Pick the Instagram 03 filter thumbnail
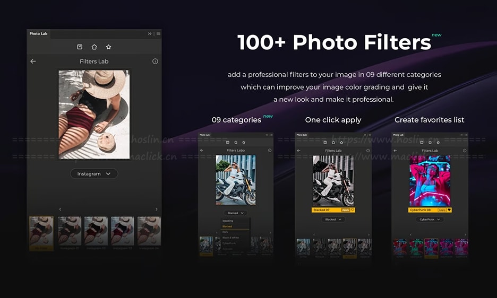Viewport: 497px width, 298px height. [x=122, y=233]
